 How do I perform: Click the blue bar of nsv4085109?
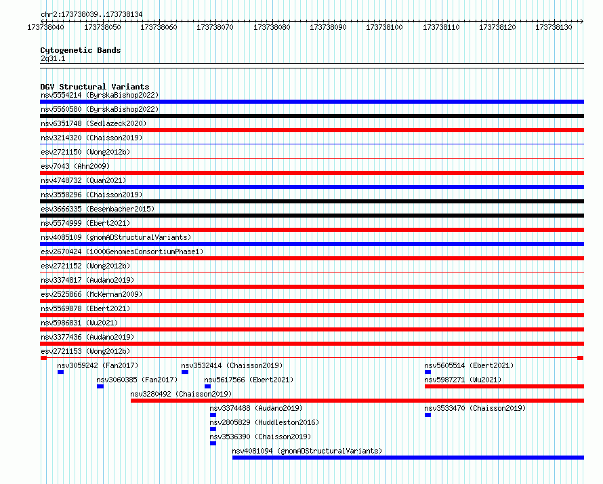pos(312,244)
